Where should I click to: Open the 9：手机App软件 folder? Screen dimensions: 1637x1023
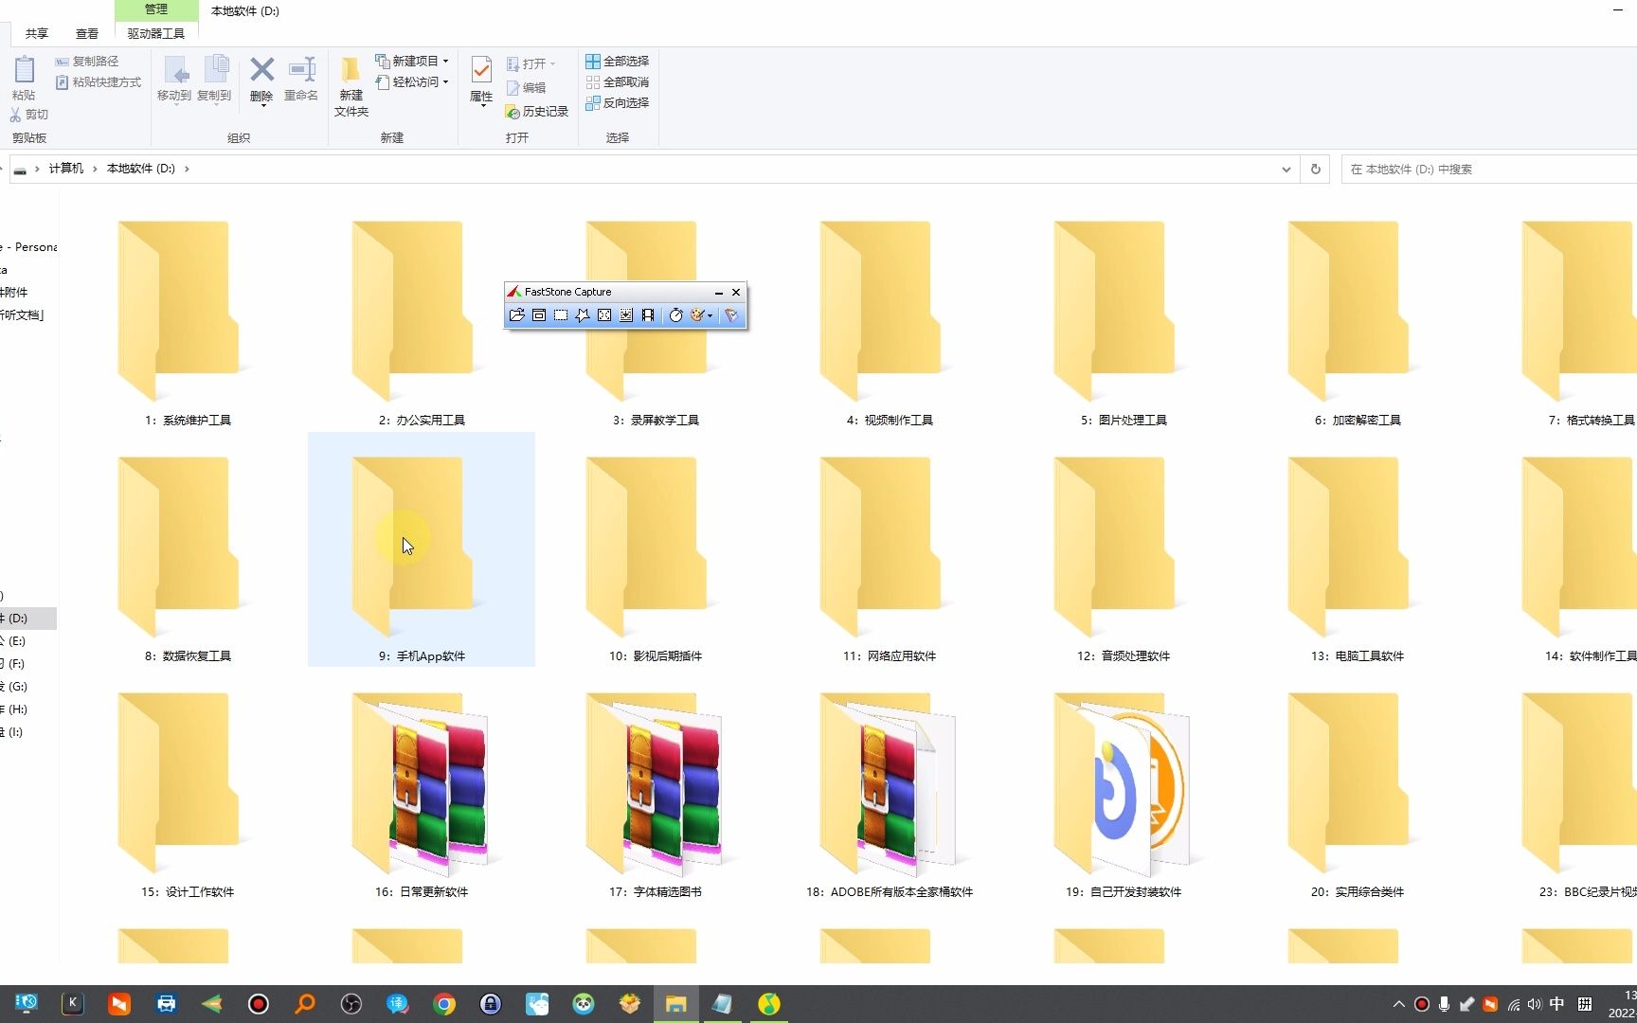[x=421, y=549]
